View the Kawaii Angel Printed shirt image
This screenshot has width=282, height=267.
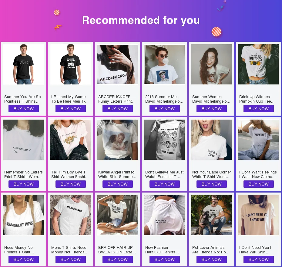coord(117,140)
